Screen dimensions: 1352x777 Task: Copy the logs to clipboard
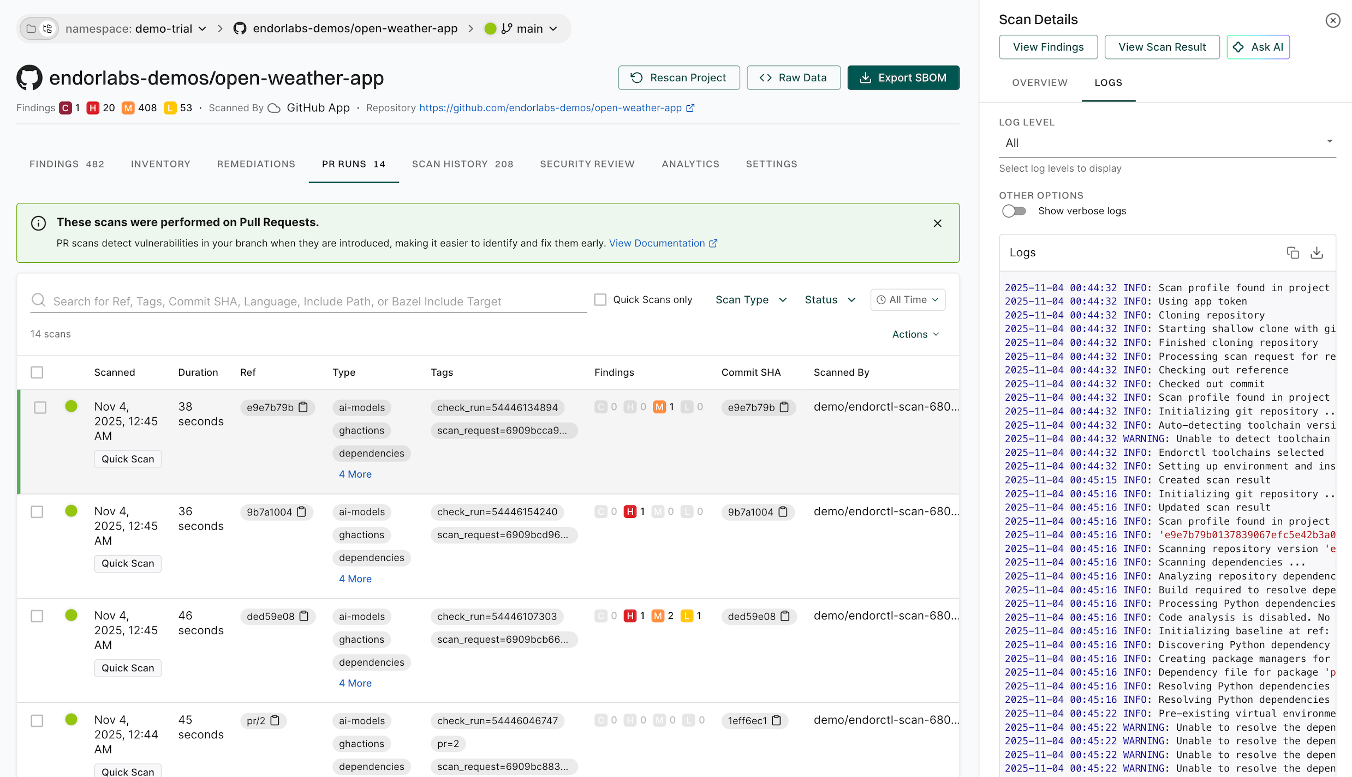coord(1293,252)
